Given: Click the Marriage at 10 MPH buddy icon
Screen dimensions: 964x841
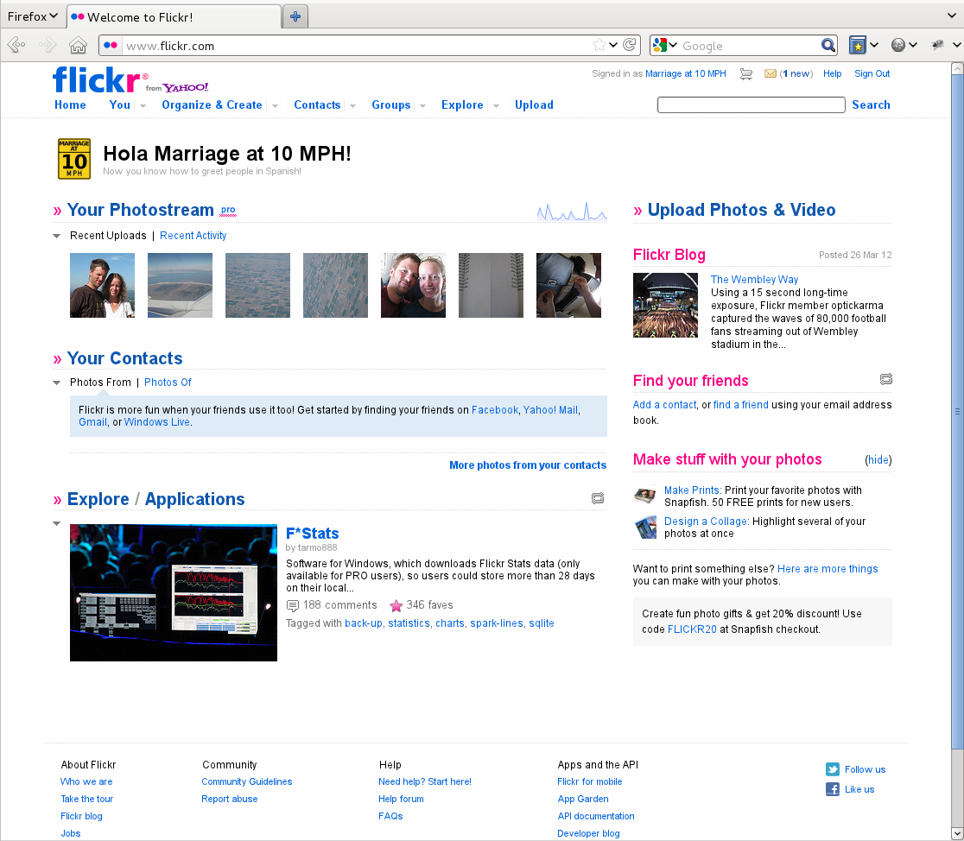Looking at the screenshot, I should pos(73,159).
